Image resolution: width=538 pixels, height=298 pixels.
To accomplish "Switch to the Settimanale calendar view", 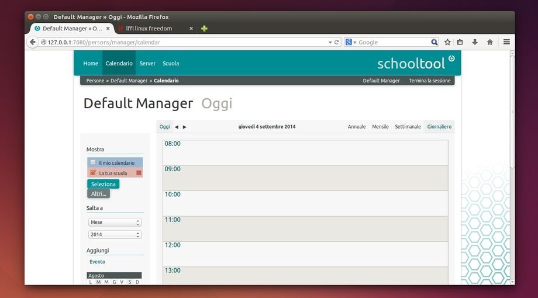I will tap(408, 127).
